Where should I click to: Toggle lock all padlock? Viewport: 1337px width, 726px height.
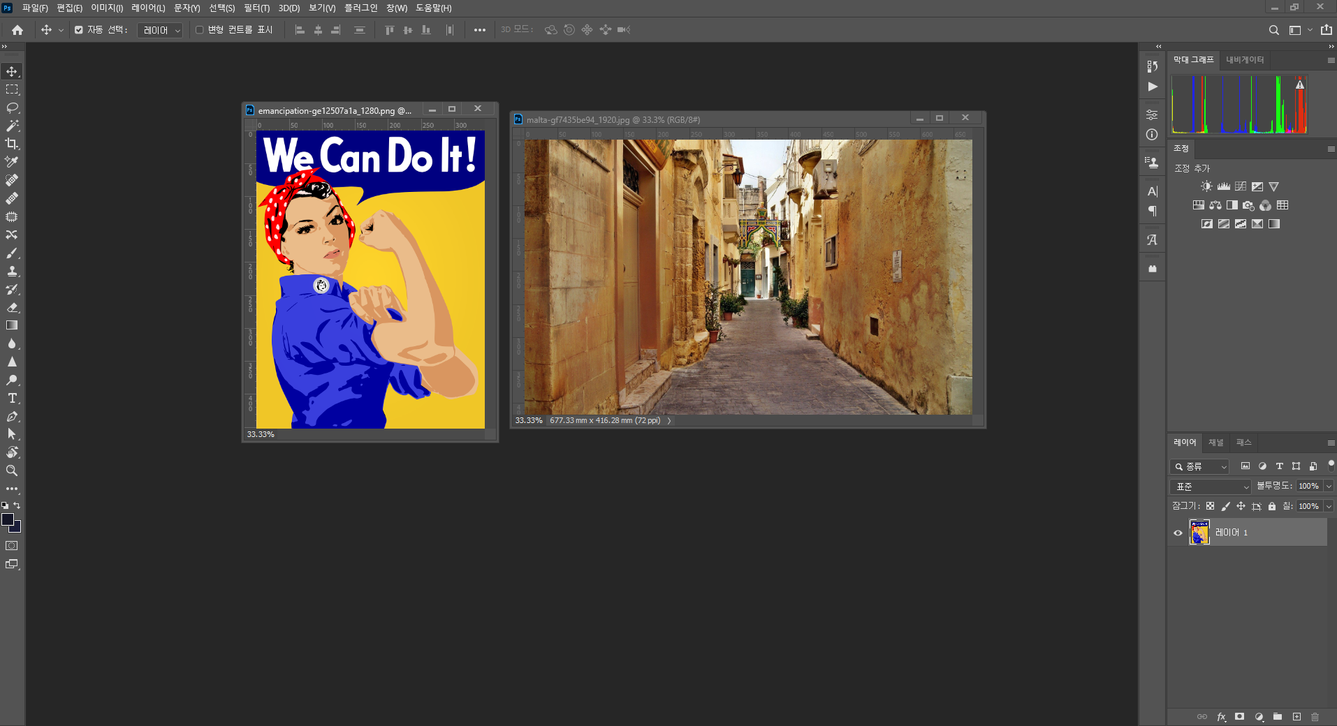(x=1272, y=506)
